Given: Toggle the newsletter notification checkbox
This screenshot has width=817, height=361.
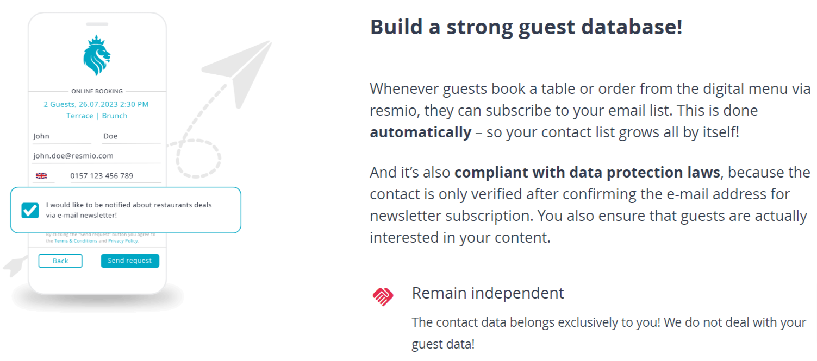Looking at the screenshot, I should pyautogui.click(x=30, y=210).
